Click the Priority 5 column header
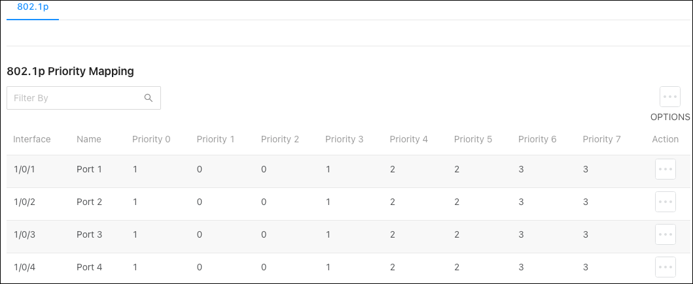This screenshot has width=693, height=284. pyautogui.click(x=473, y=139)
